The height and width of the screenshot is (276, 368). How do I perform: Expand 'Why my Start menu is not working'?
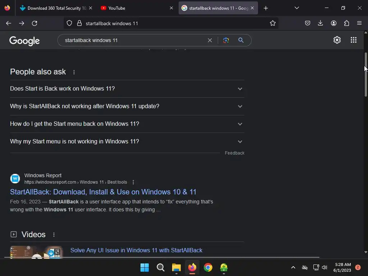127,142
